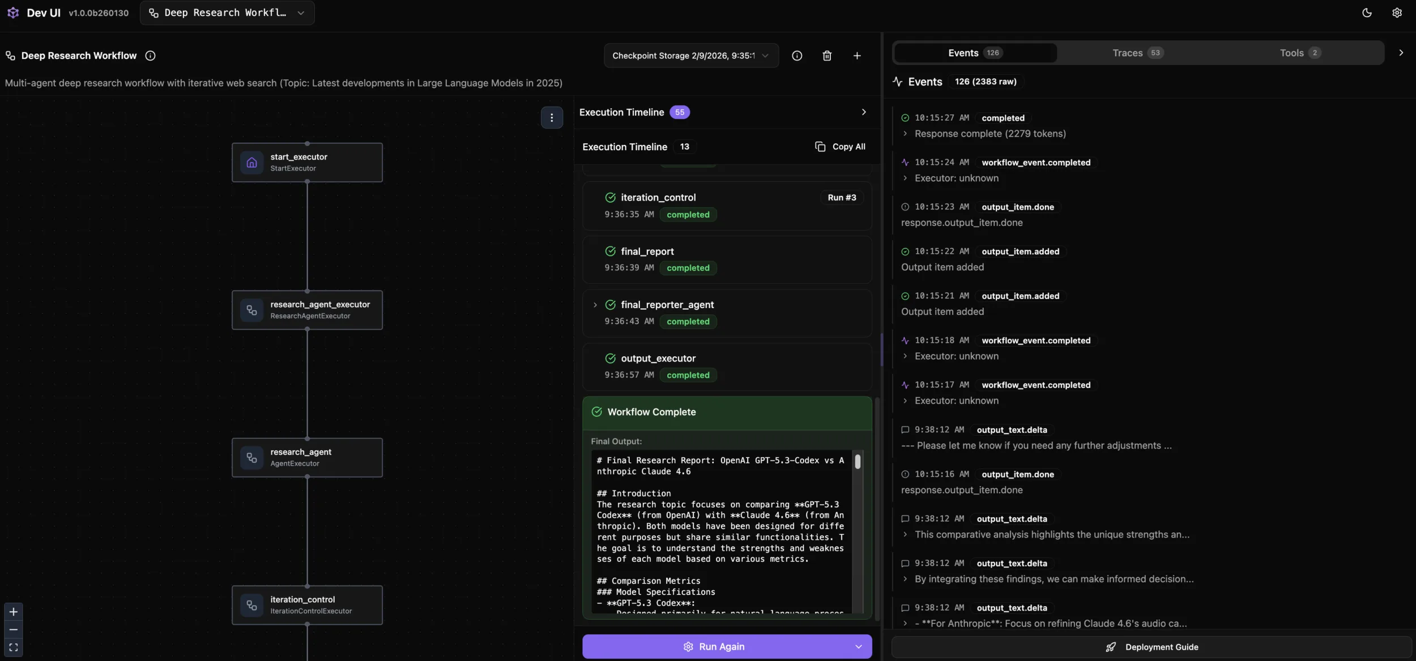Open Deep Research Workflow selector dropdown

coord(227,13)
